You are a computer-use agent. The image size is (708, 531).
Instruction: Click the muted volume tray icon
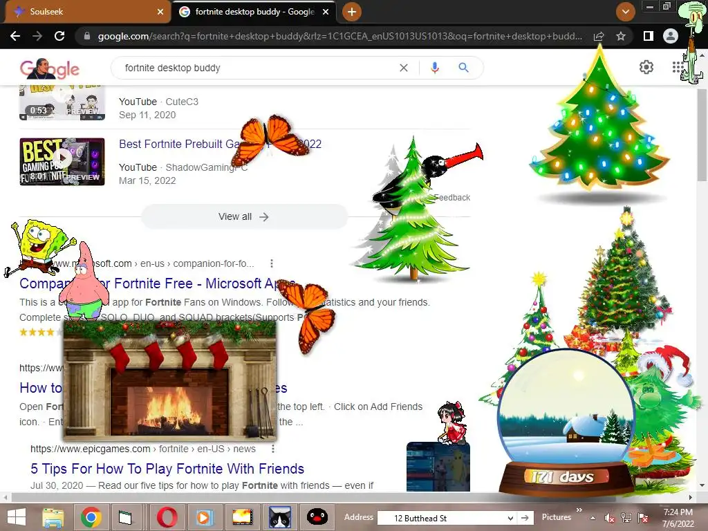tap(609, 519)
